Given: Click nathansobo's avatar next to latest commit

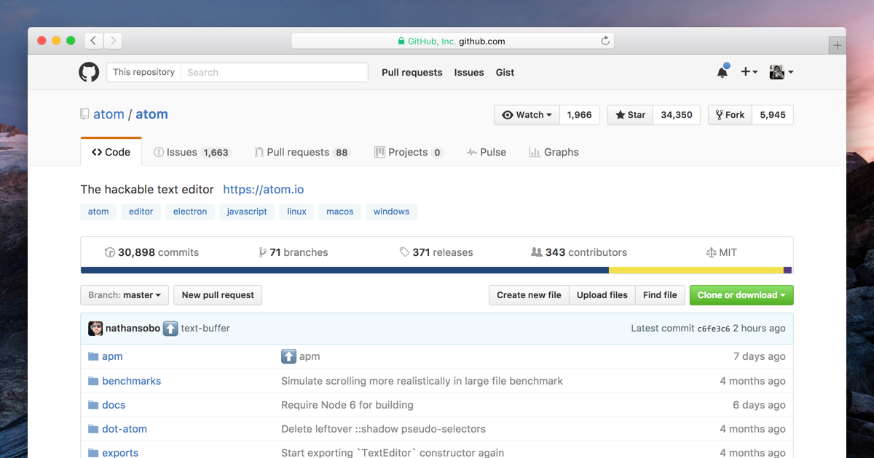Looking at the screenshot, I should tap(95, 328).
